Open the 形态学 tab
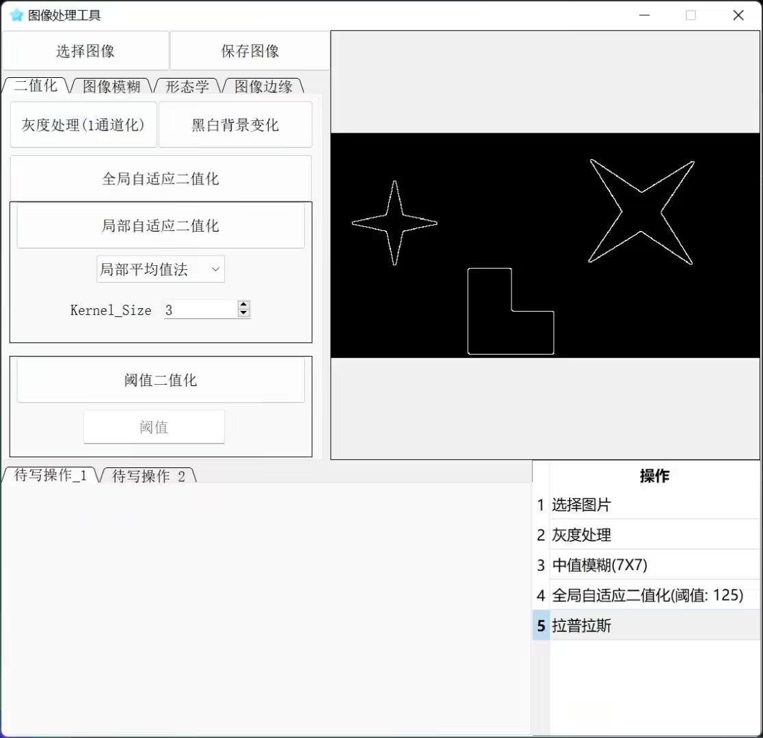The image size is (763, 738). tap(187, 86)
